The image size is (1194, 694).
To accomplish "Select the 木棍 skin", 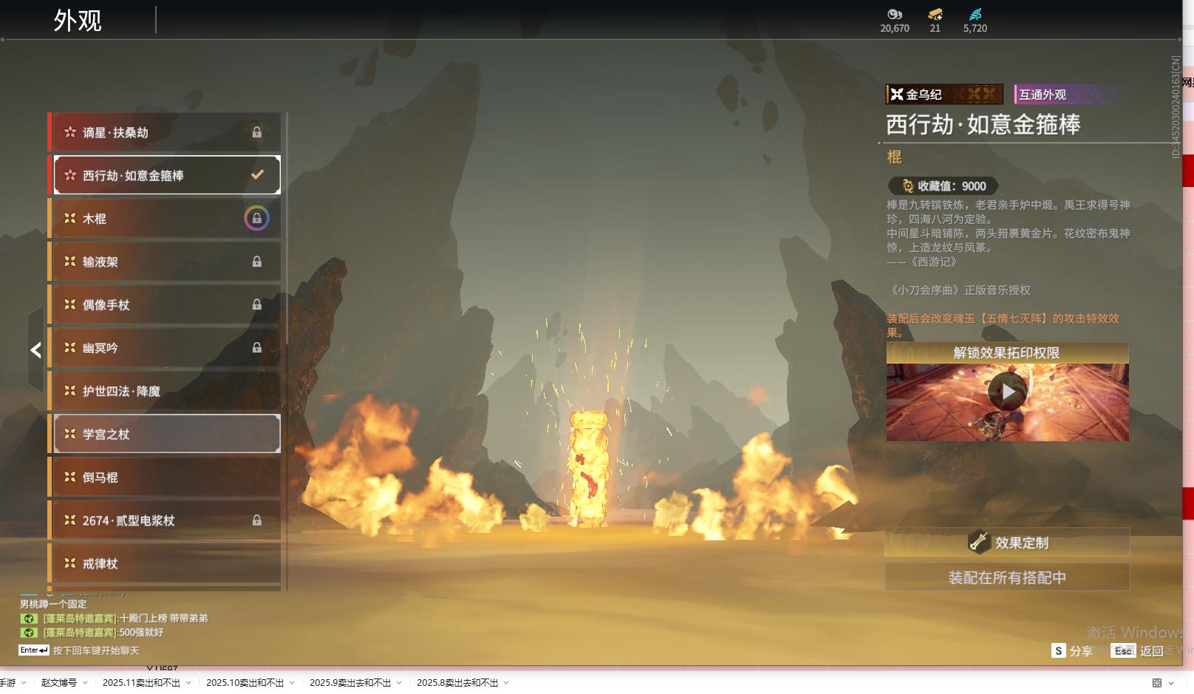I will [x=165, y=219].
